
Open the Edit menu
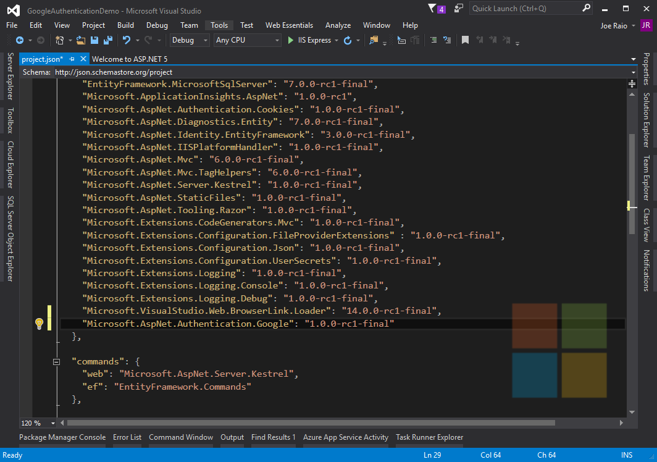pyautogui.click(x=36, y=25)
